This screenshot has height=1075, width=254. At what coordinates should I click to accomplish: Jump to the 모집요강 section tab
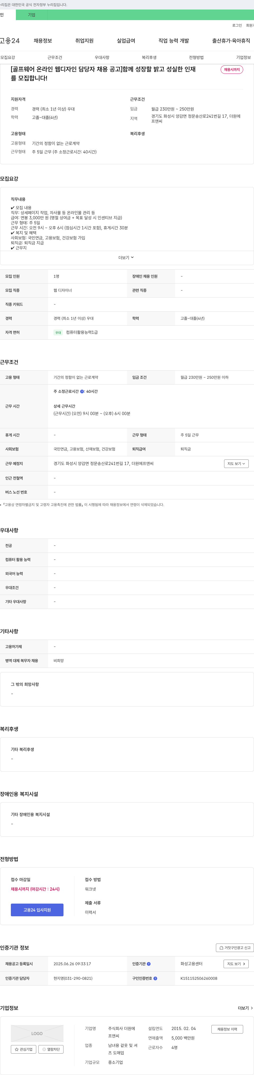click(x=7, y=57)
